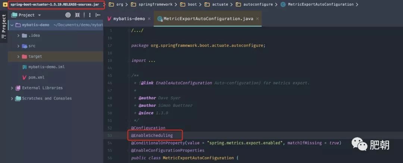
Task: Click the External Libraries icon
Action: 18,88
